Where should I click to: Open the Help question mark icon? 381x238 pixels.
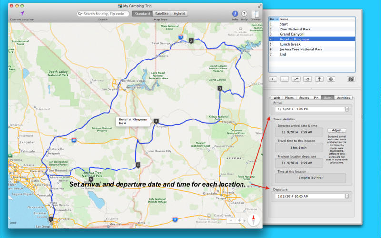tap(244, 14)
